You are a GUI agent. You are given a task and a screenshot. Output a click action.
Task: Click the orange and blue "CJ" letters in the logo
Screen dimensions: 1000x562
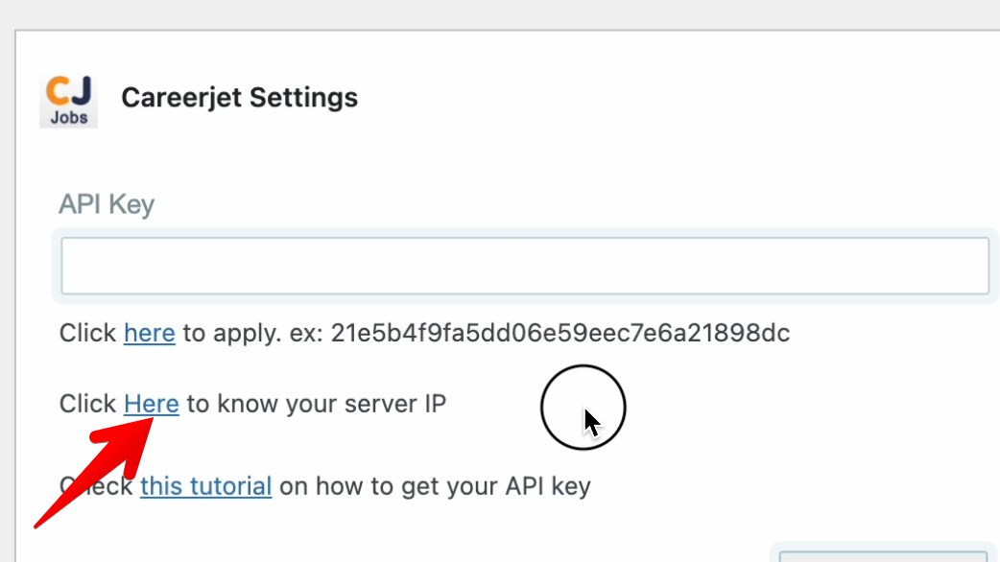tap(68, 92)
